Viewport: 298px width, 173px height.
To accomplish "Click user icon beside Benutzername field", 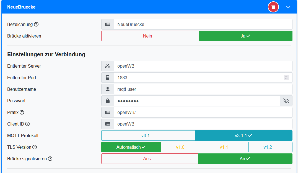I will point(108,89).
